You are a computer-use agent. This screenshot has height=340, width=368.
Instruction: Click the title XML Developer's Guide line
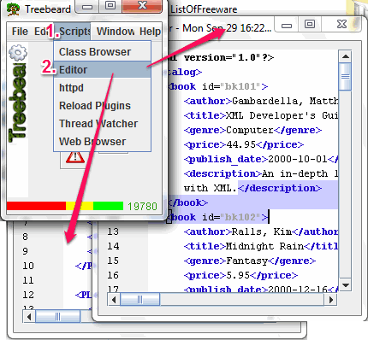[261, 115]
